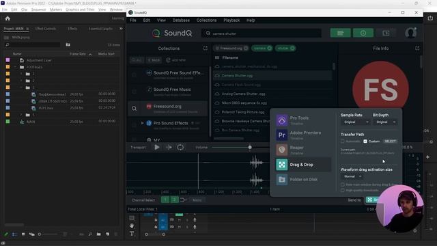Viewport: 437px width, 246px height.
Task: Enable Automatic transfer path checkbox
Action: 343,141
